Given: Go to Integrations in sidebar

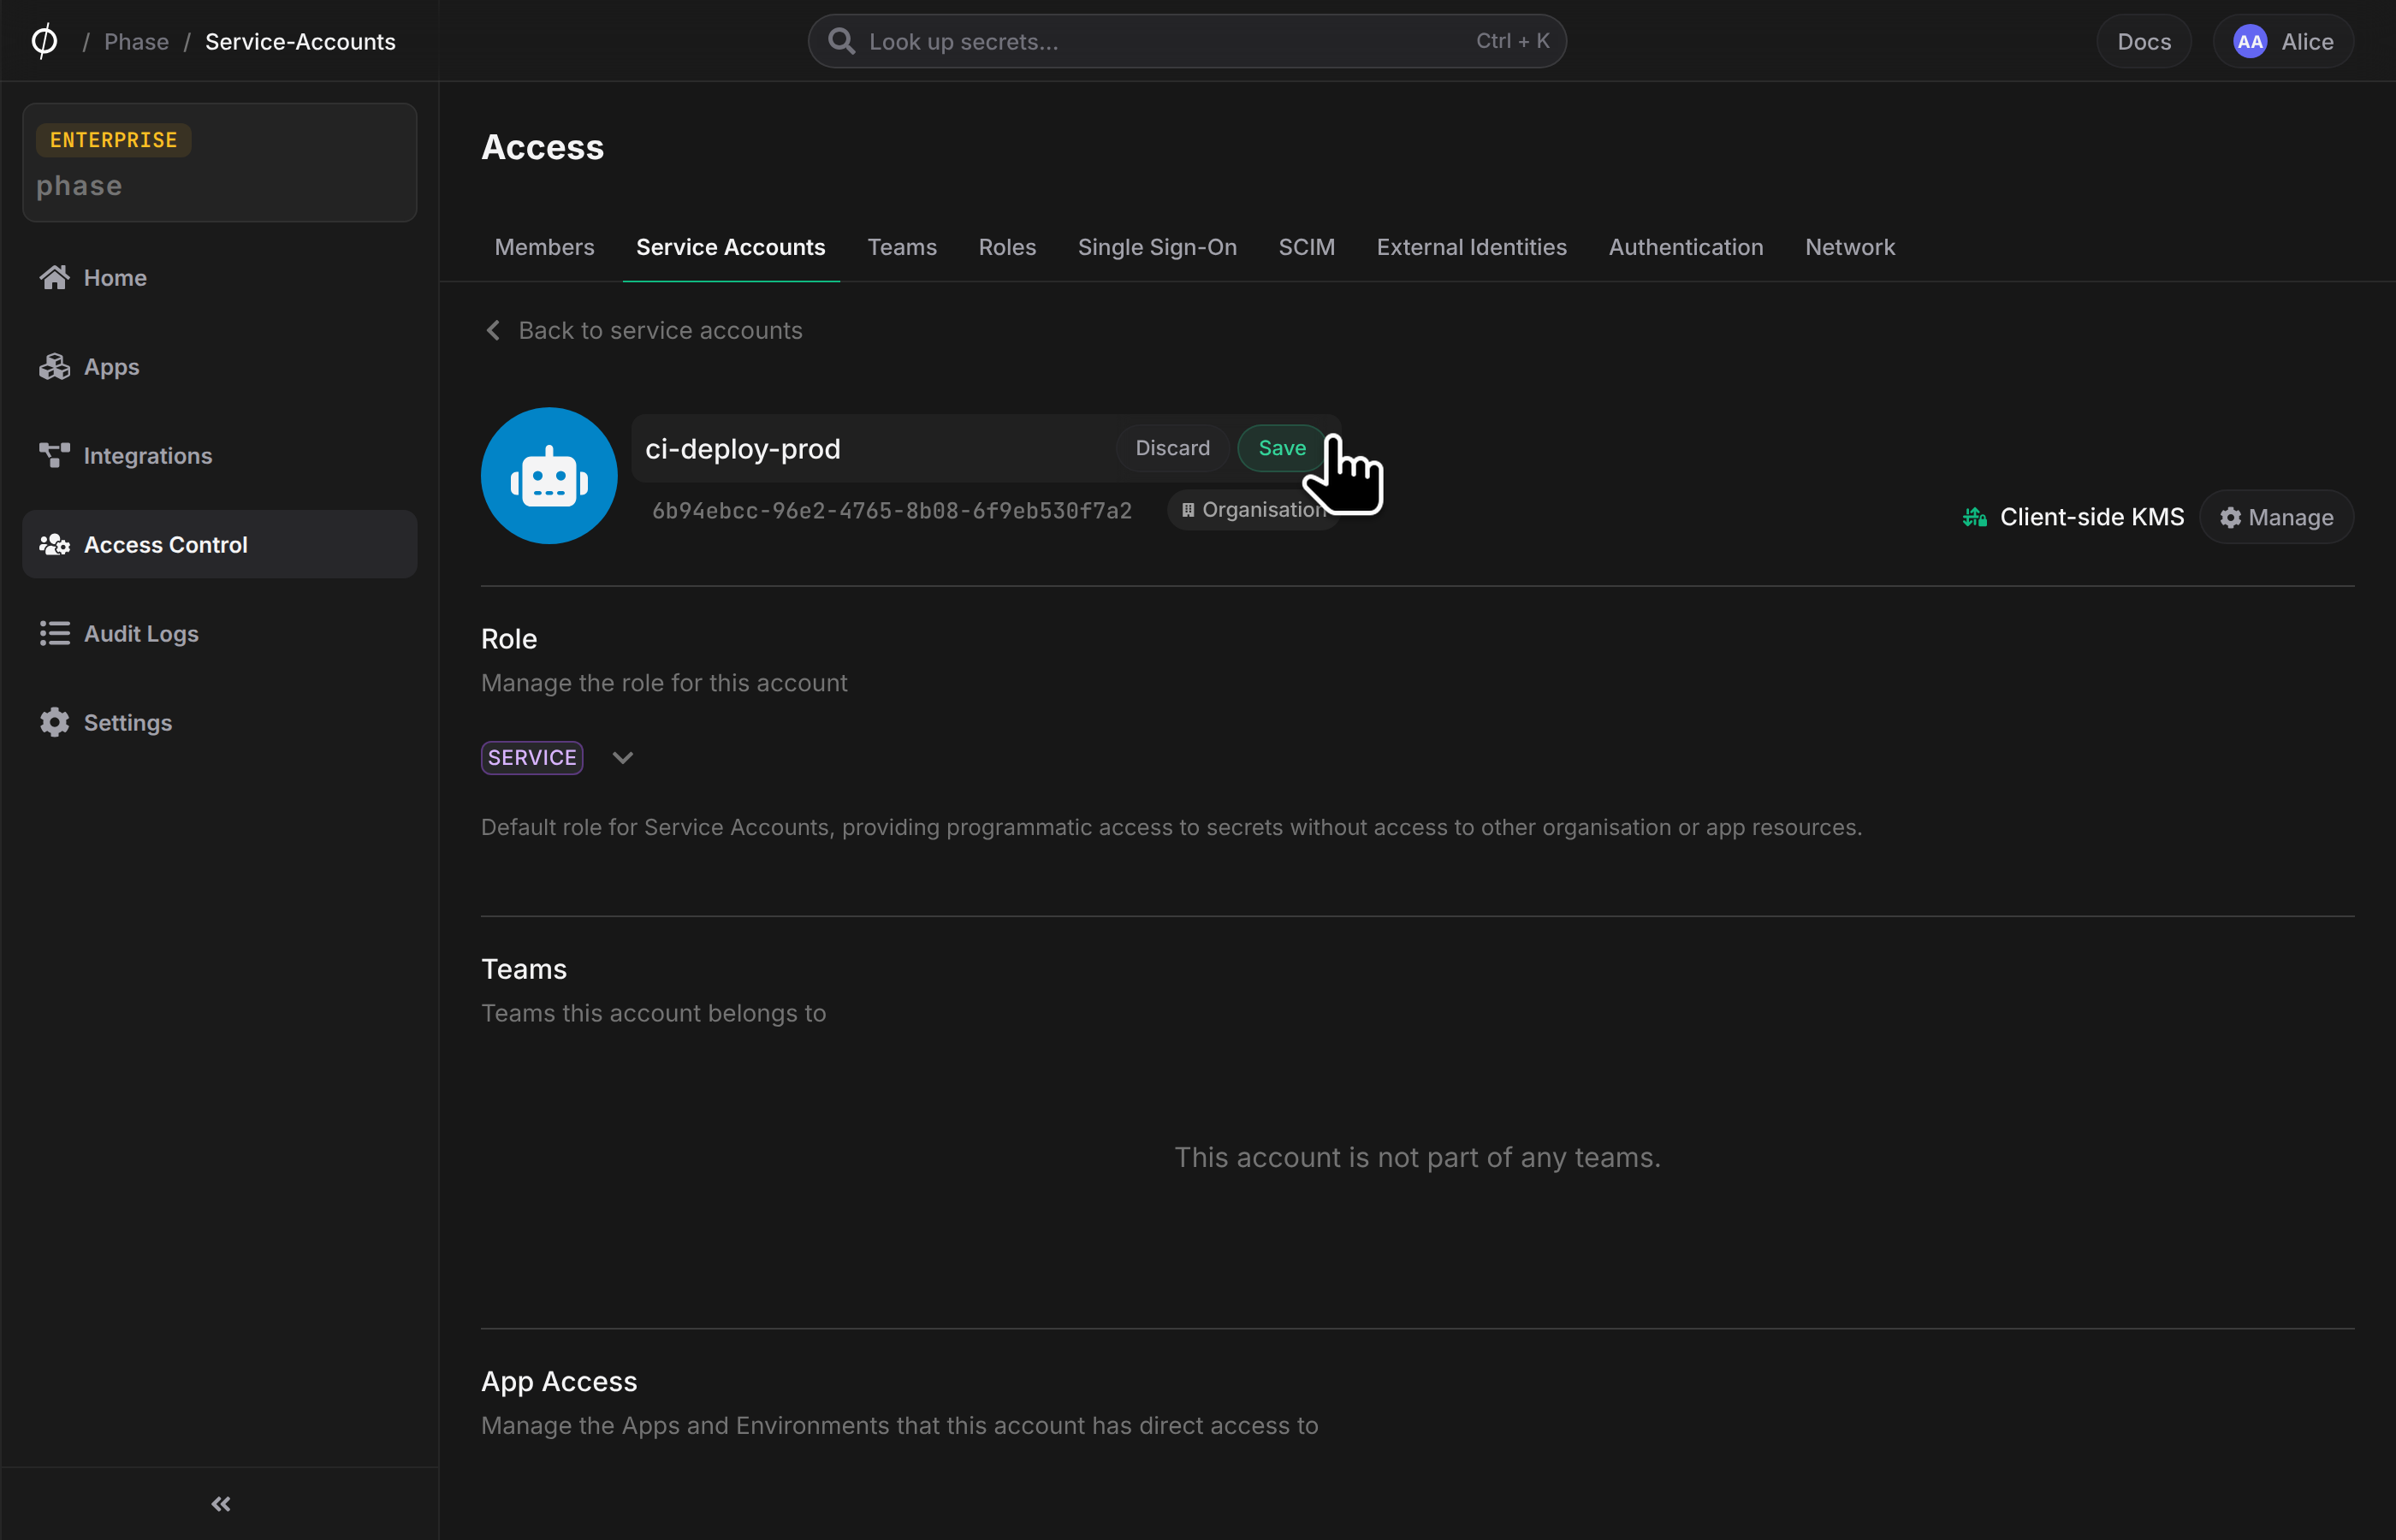Looking at the screenshot, I should (x=219, y=455).
